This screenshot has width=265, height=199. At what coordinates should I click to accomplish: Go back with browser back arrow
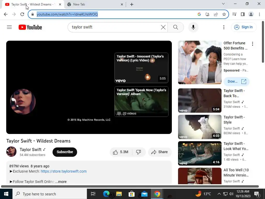(x=6, y=14)
